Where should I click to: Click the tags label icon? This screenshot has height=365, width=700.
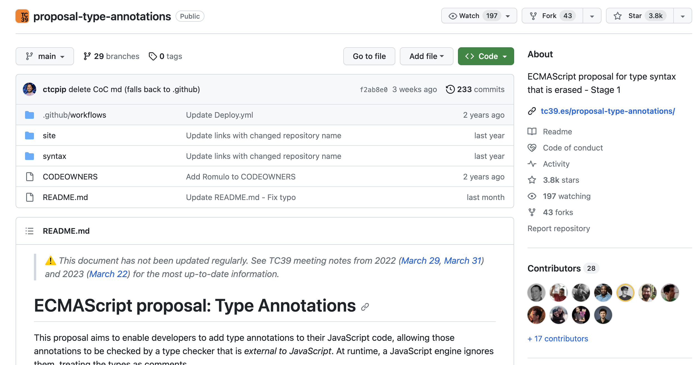tap(153, 56)
